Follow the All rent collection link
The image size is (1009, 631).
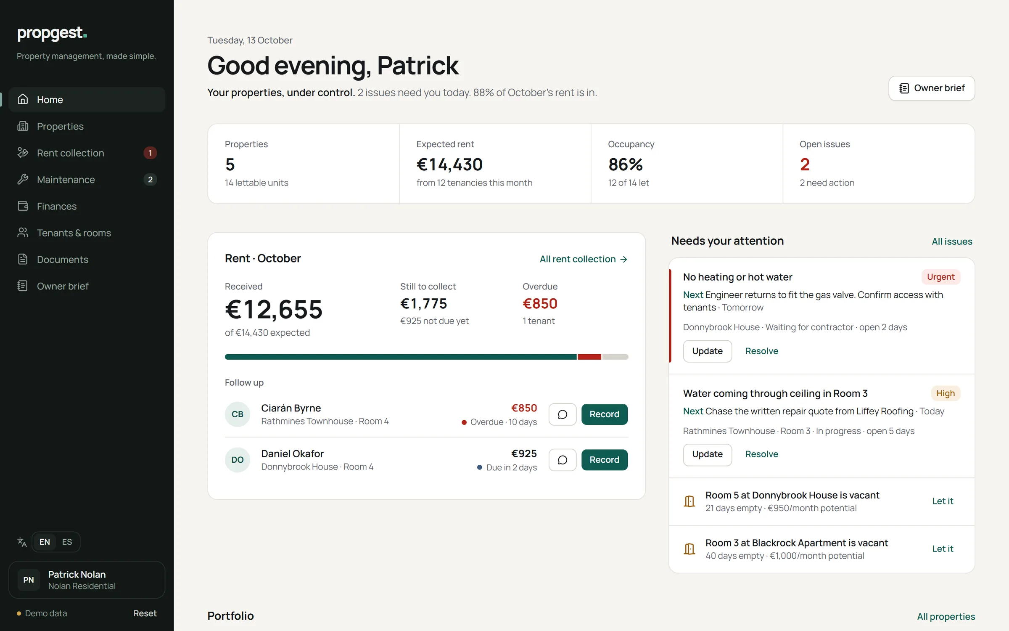584,259
